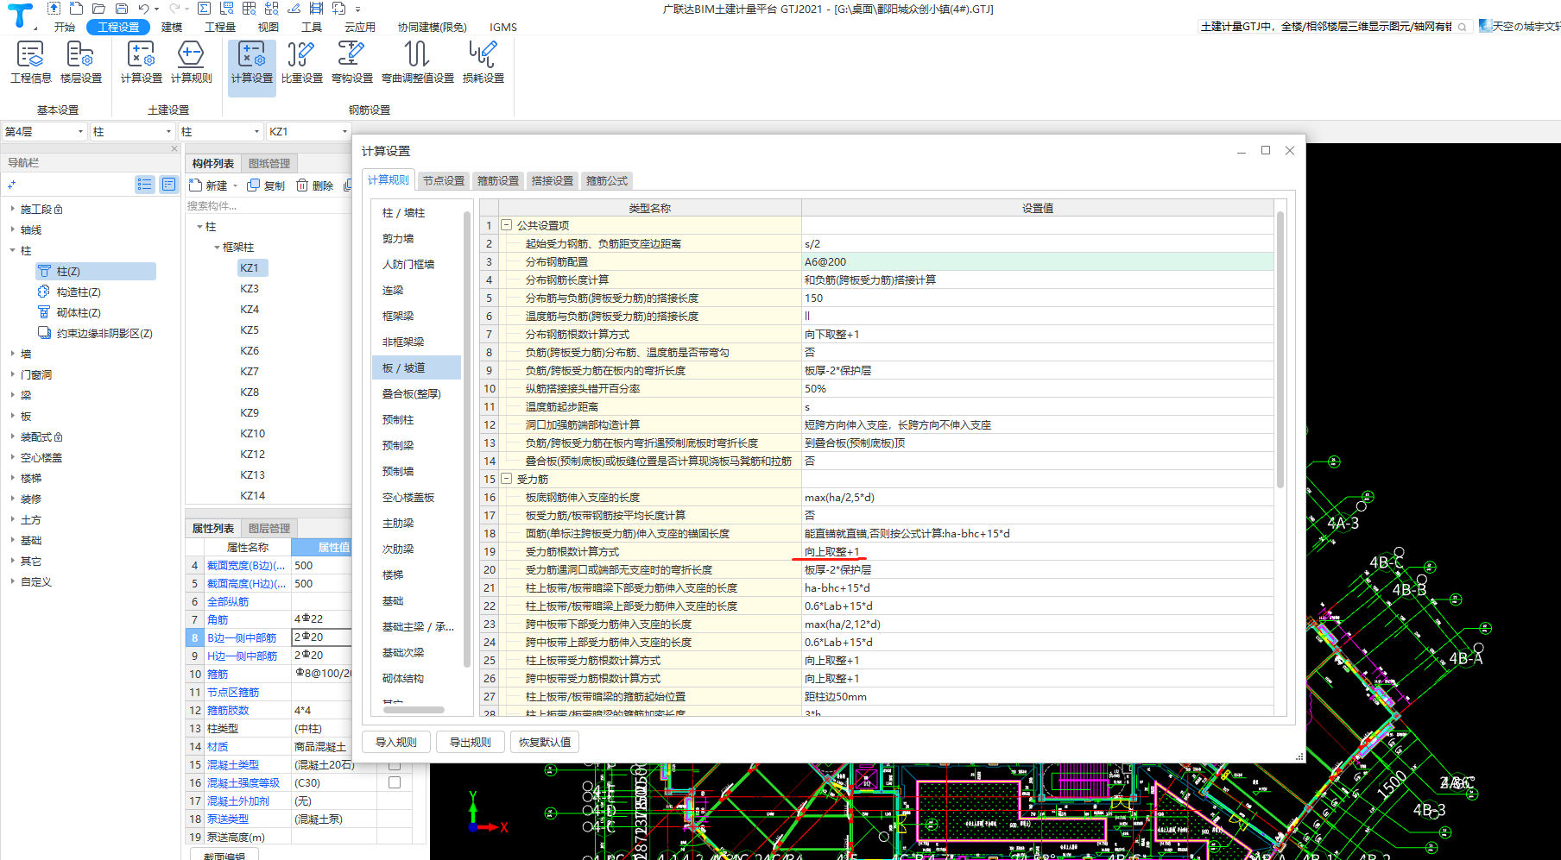
Task: Click vertical scrollbar of settings table
Action: [1280, 349]
